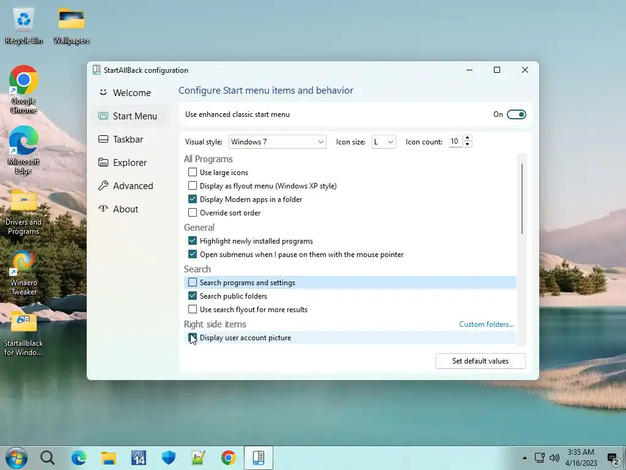
Task: Toggle enhanced classic start menu switch
Action: (516, 114)
